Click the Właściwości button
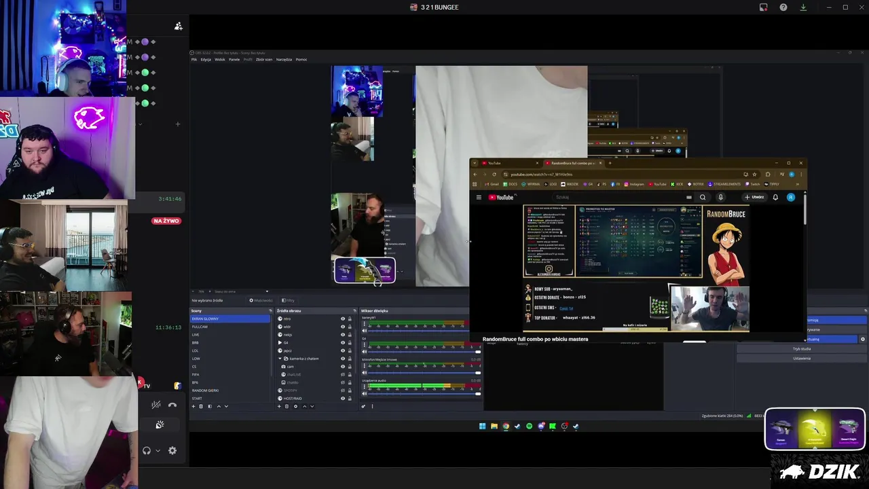This screenshot has height=489, width=869. [261, 300]
